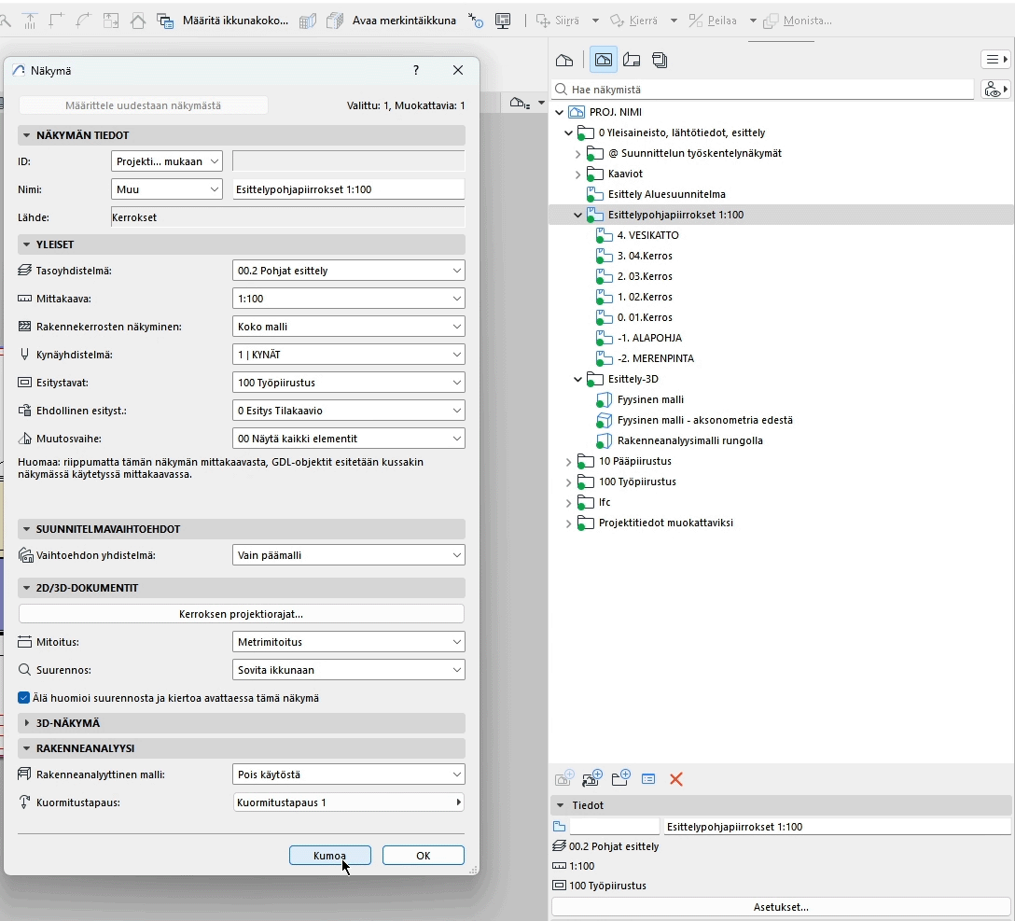
Task: Open the Tasoyhdistelmä dropdown
Action: coord(348,271)
